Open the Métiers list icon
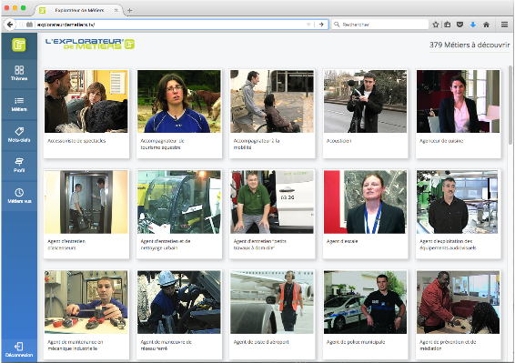 pyautogui.click(x=19, y=100)
